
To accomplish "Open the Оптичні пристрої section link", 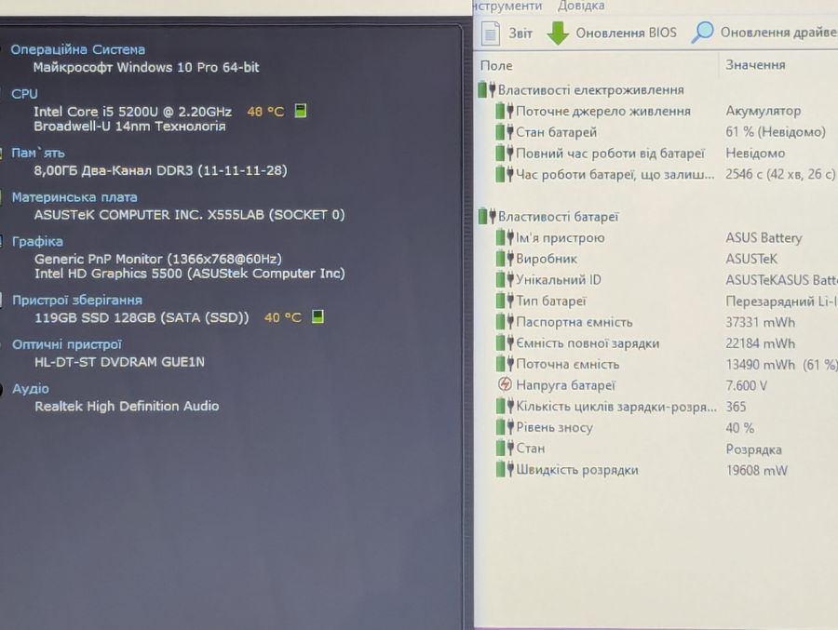I will tap(67, 344).
